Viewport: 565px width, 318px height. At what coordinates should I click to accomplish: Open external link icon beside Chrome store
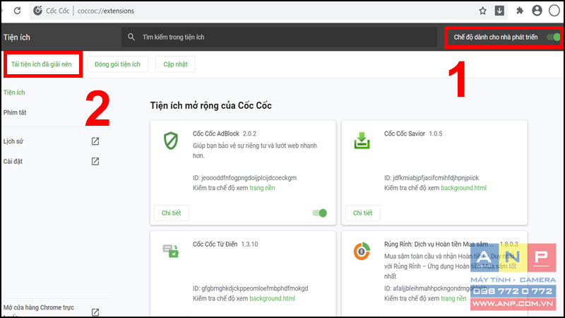click(95, 312)
